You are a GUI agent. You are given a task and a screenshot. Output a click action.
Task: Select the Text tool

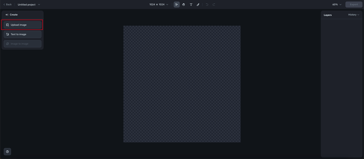[x=191, y=5]
